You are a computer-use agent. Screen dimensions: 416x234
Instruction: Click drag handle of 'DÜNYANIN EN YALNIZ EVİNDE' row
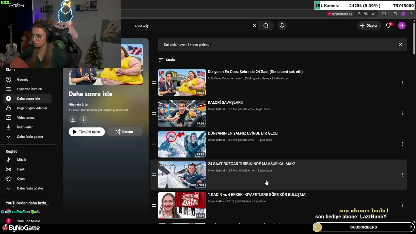click(154, 144)
